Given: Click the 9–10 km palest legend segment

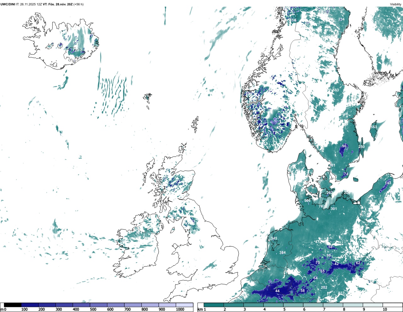Looking at the screenshot, I should click(x=373, y=305).
